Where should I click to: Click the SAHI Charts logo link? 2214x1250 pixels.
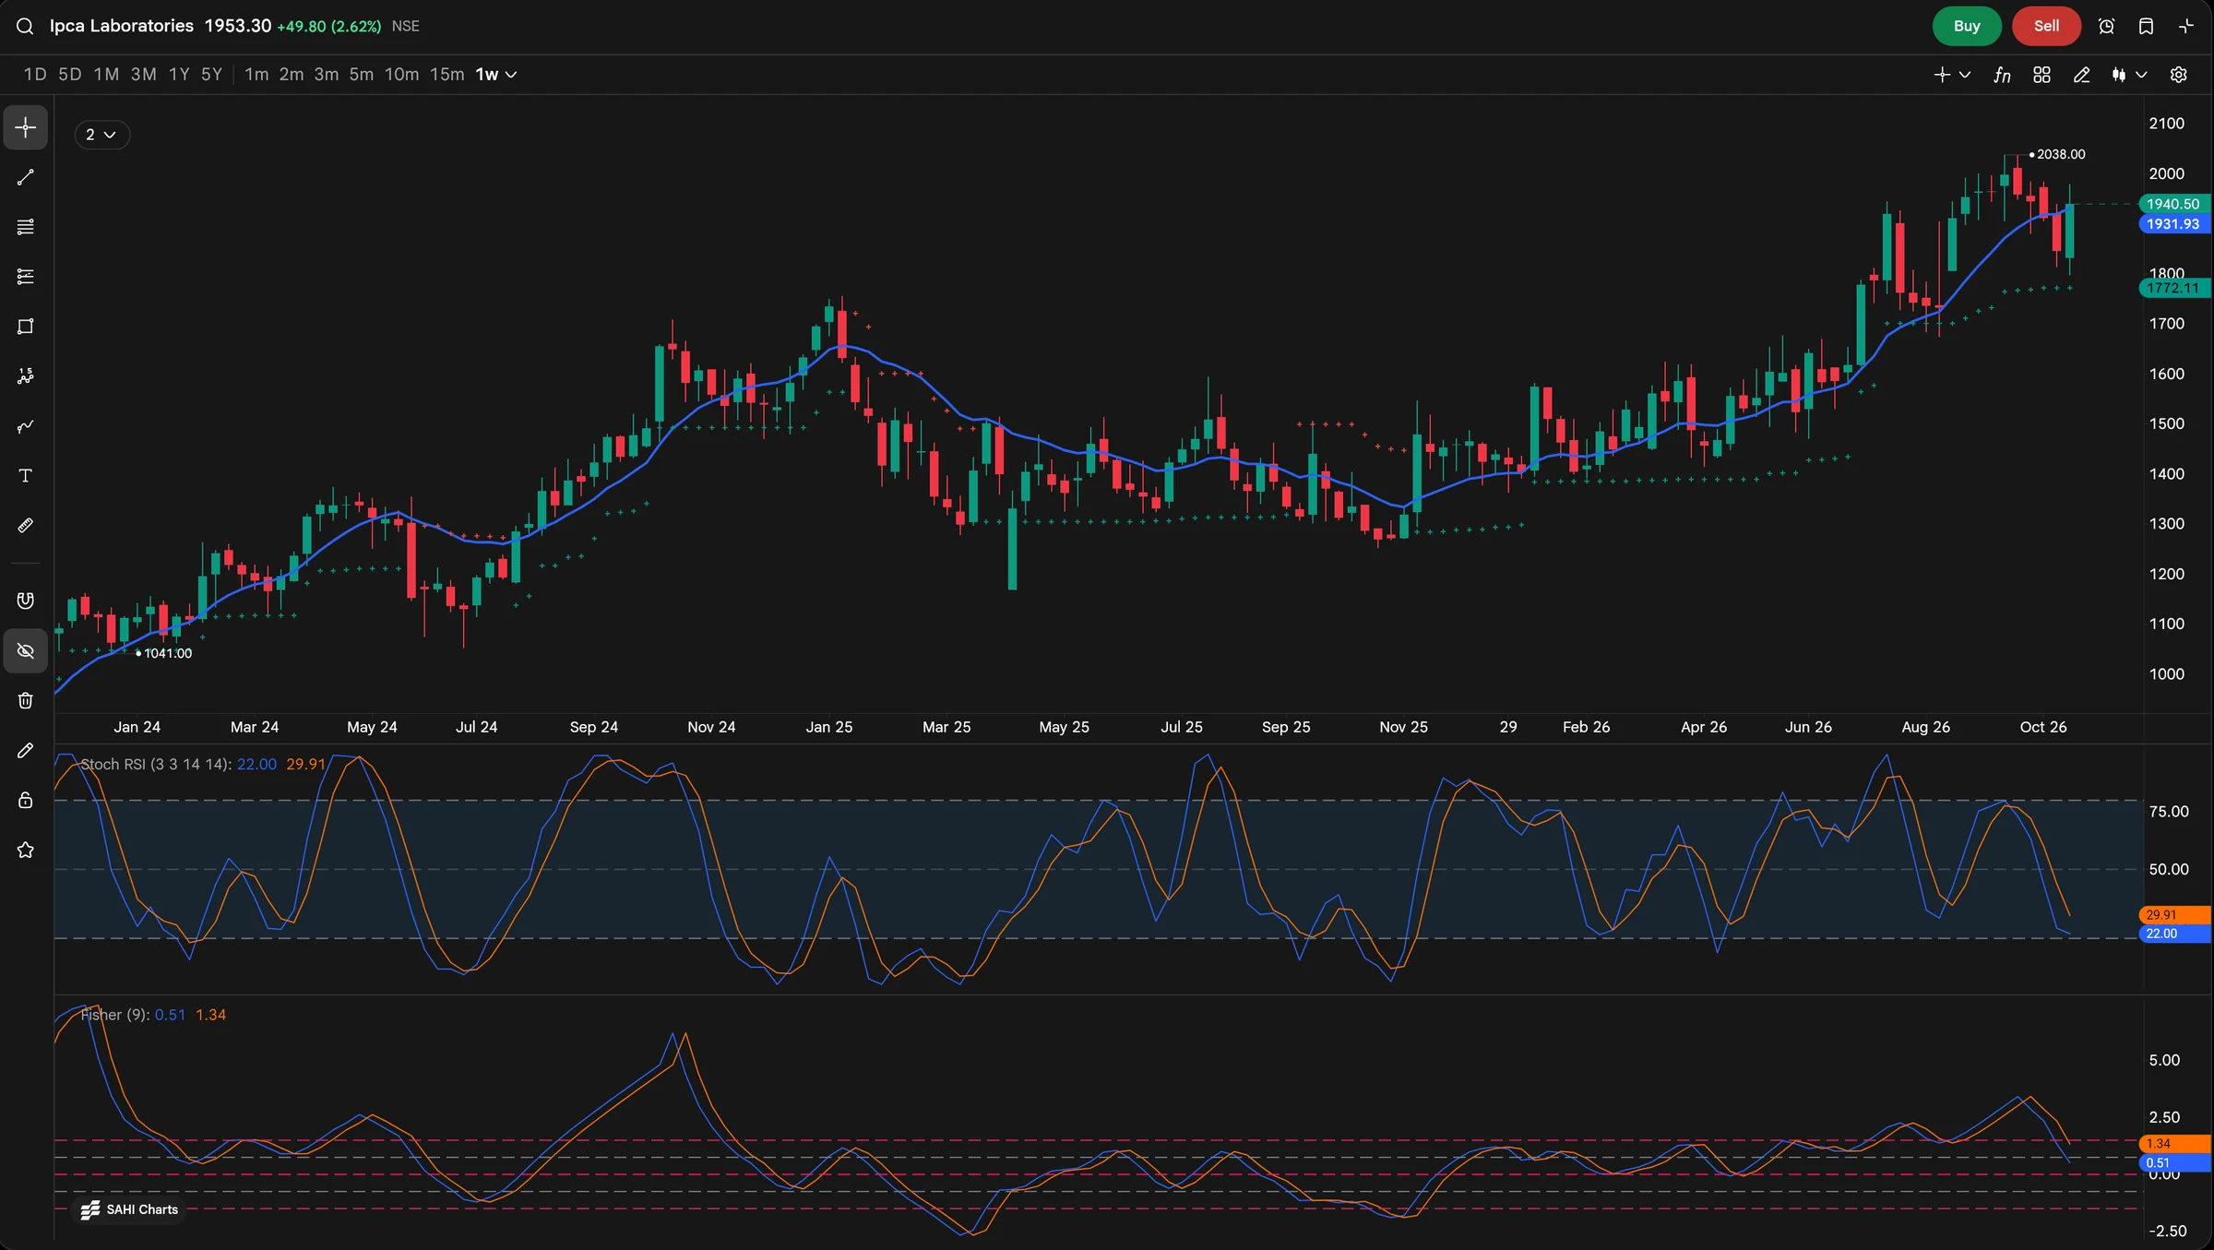click(129, 1209)
